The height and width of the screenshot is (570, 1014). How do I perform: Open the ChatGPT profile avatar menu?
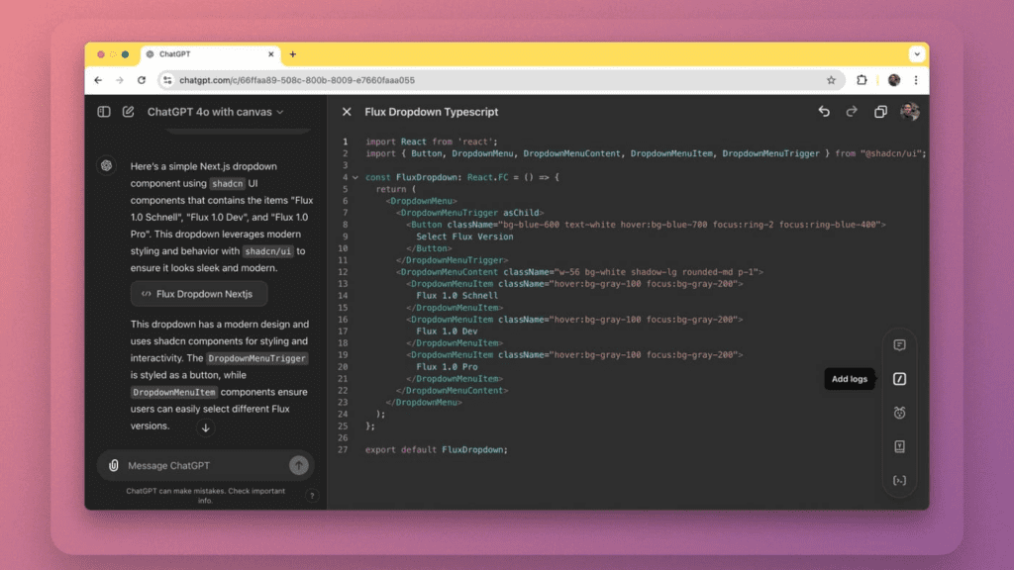(909, 112)
